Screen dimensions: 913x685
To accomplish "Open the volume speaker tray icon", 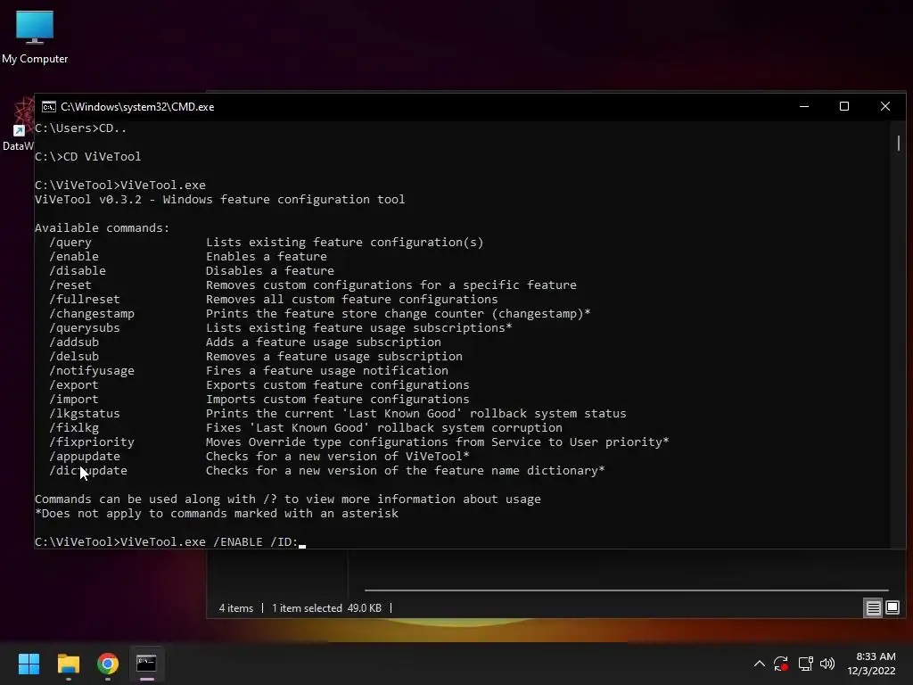I will click(x=827, y=664).
